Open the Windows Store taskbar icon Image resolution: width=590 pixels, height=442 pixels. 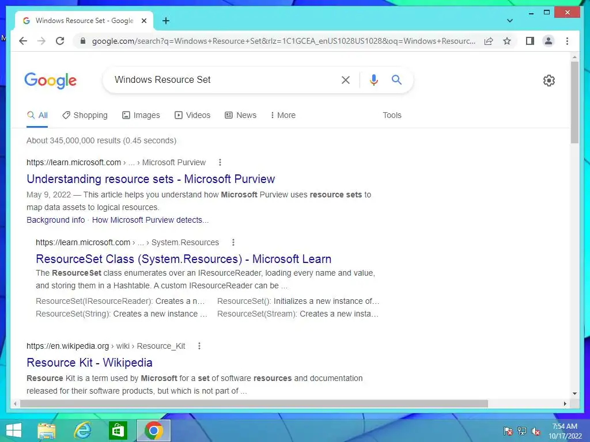click(118, 430)
